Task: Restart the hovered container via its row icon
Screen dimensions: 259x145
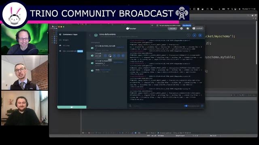Action: click(119, 56)
